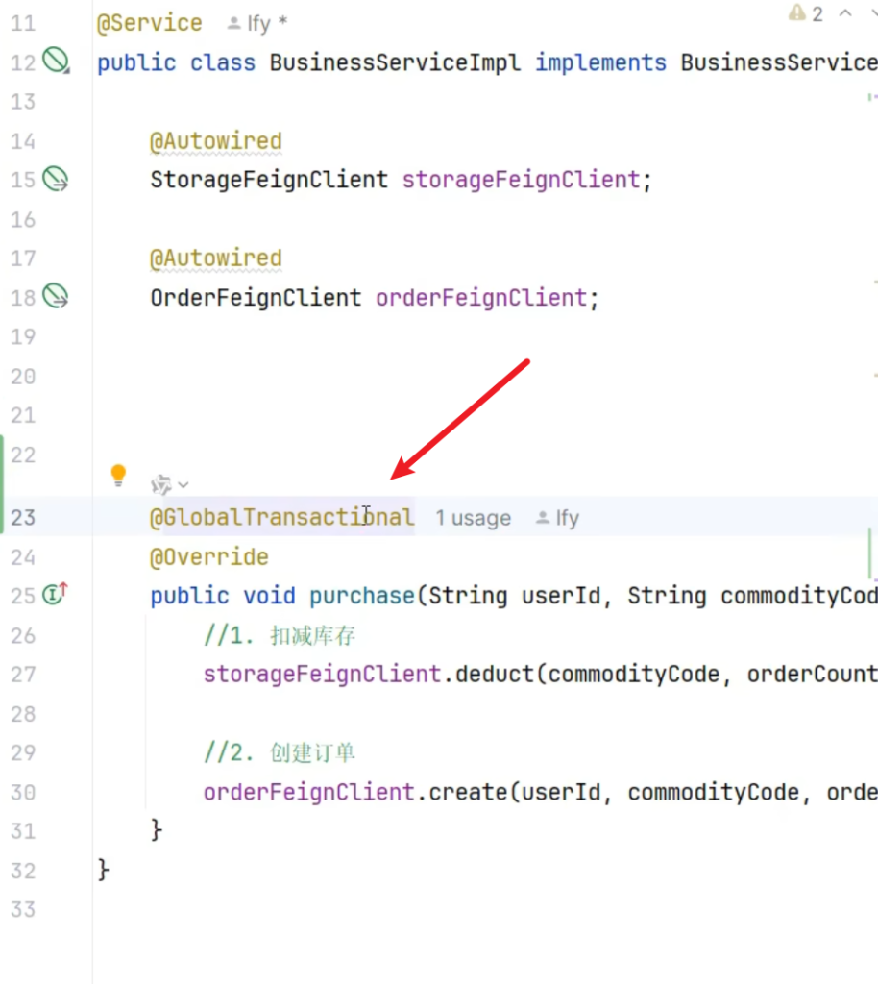Open the "1 usage" inlay hint
The image size is (878, 984).
[x=473, y=518]
